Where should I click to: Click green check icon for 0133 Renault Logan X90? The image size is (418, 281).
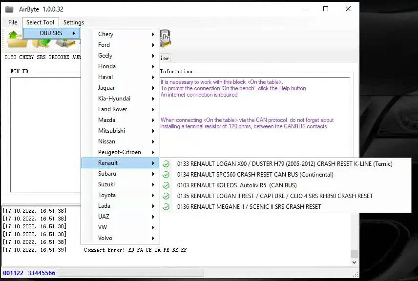pos(166,164)
